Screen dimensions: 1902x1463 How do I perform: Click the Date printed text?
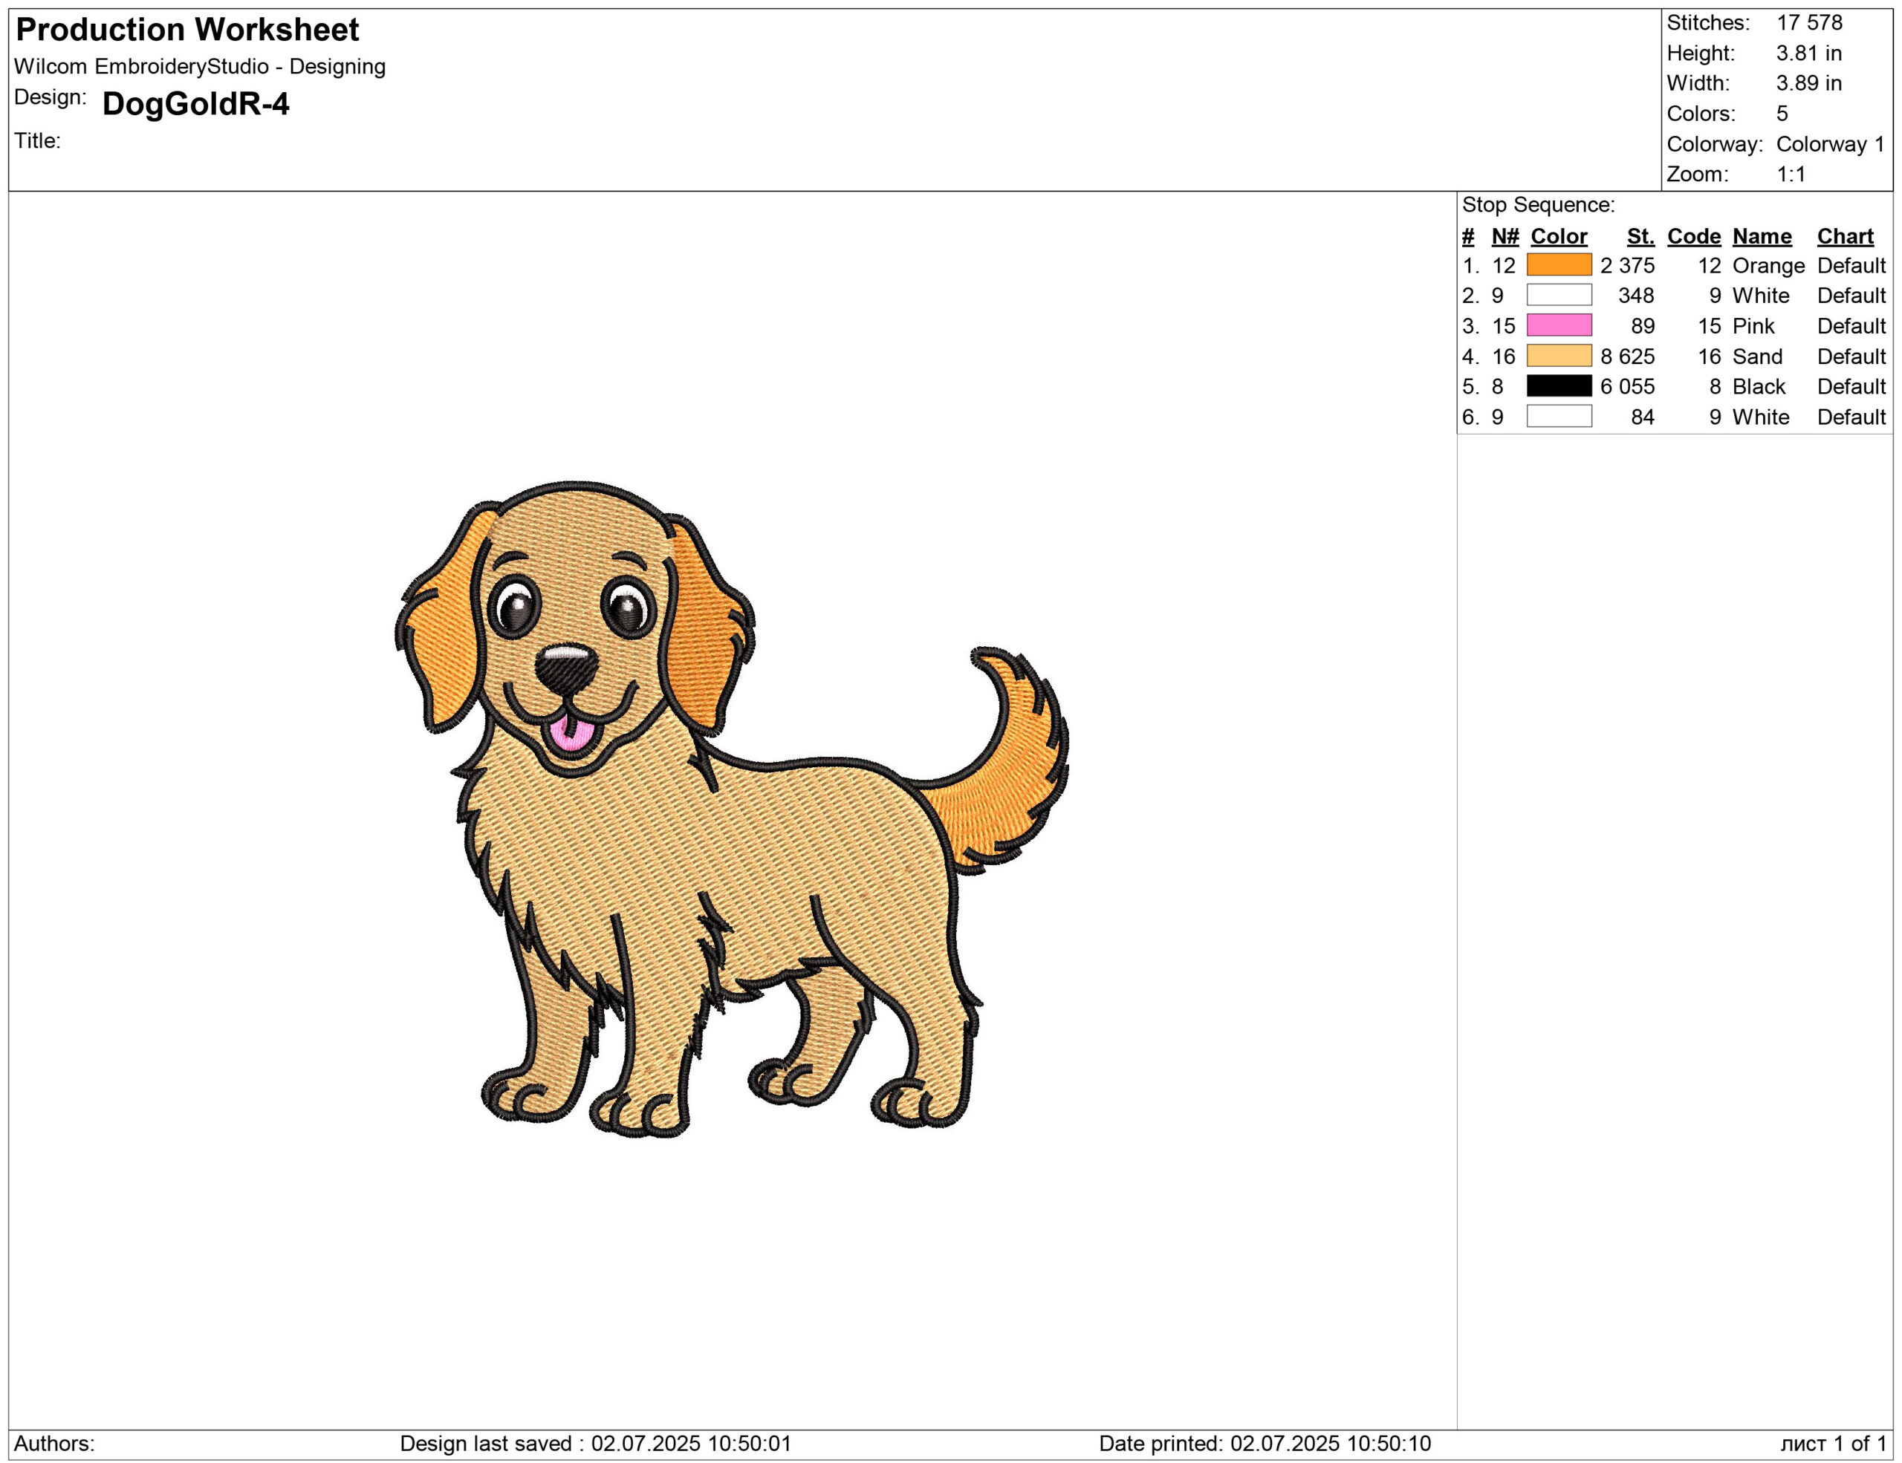coord(1264,1443)
